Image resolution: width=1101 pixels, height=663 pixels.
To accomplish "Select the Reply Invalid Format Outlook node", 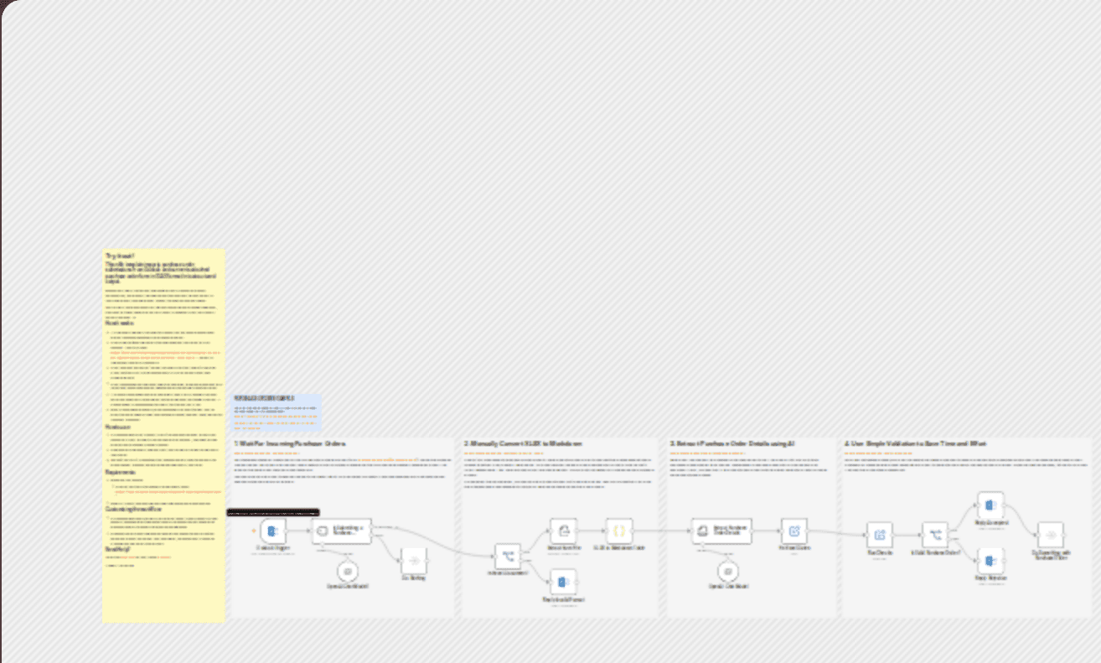I will tap(564, 582).
